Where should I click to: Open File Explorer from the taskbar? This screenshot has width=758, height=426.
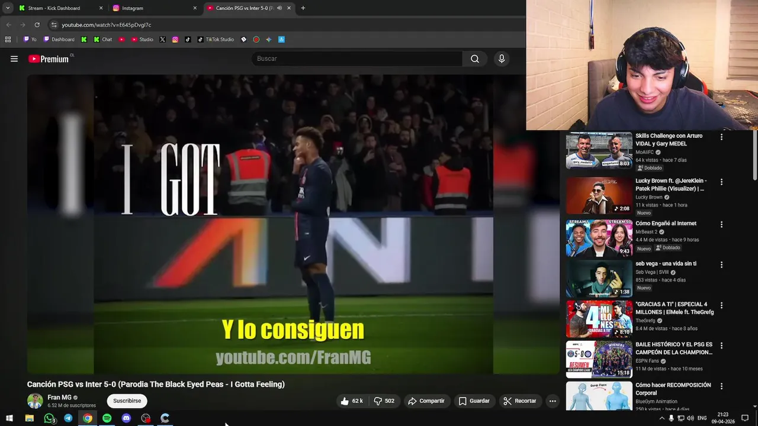pos(30,418)
